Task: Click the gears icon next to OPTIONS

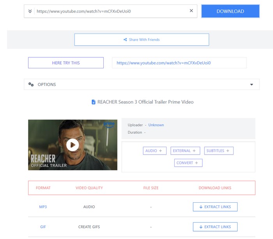Action: coord(31,84)
